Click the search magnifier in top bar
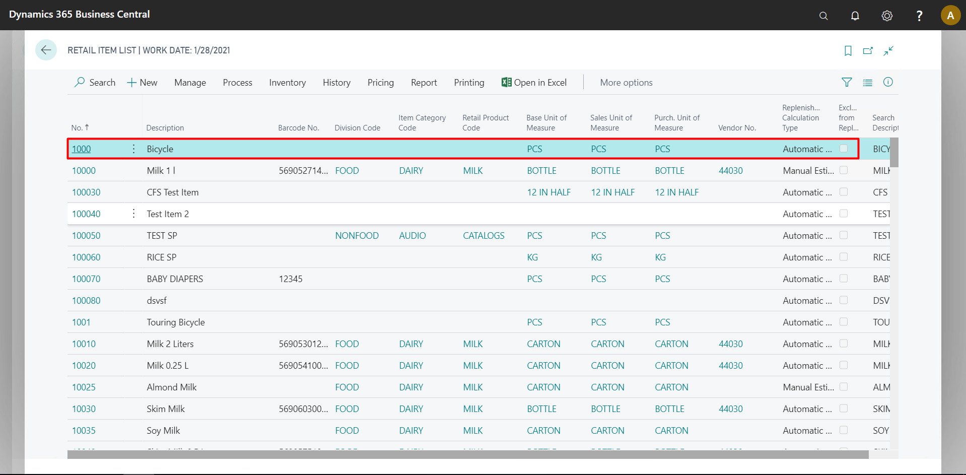The height and width of the screenshot is (475, 966). [x=823, y=16]
